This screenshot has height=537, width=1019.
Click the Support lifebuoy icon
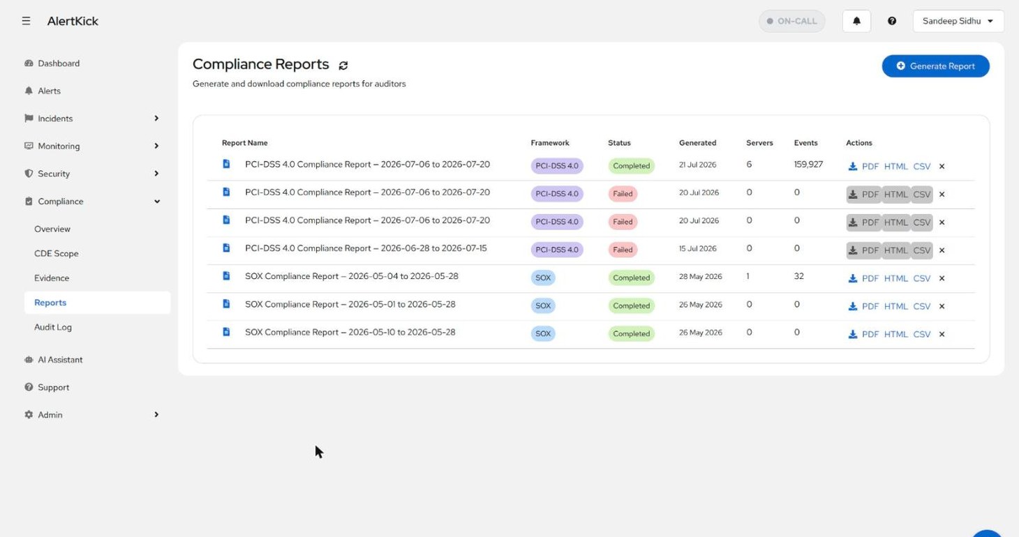29,387
